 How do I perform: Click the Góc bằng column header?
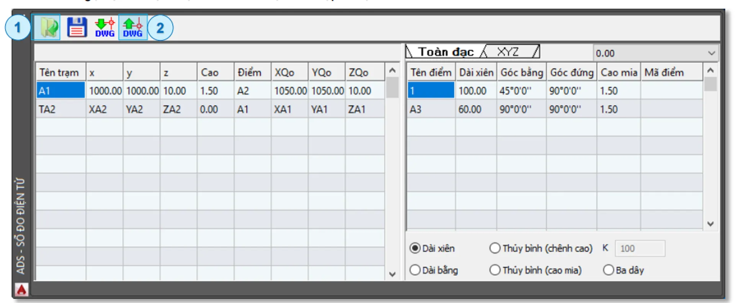[522, 72]
